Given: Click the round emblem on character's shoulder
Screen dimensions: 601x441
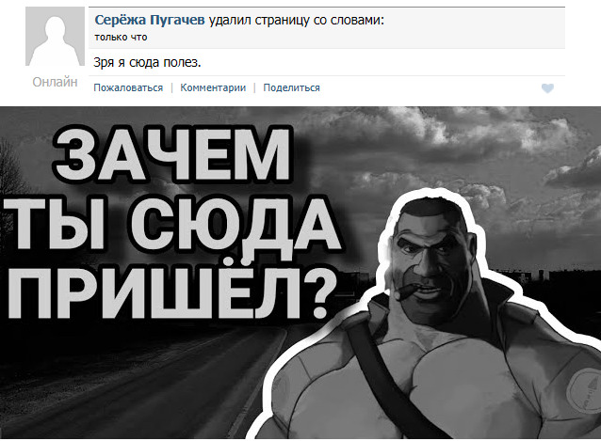Looking at the screenshot, I should pos(584,392).
